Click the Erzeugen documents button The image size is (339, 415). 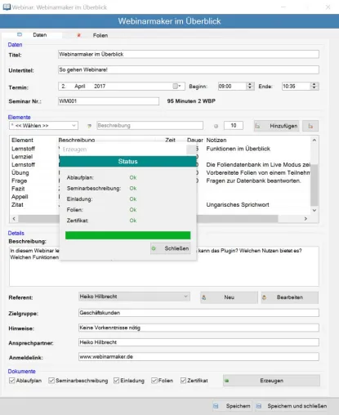[271, 381]
